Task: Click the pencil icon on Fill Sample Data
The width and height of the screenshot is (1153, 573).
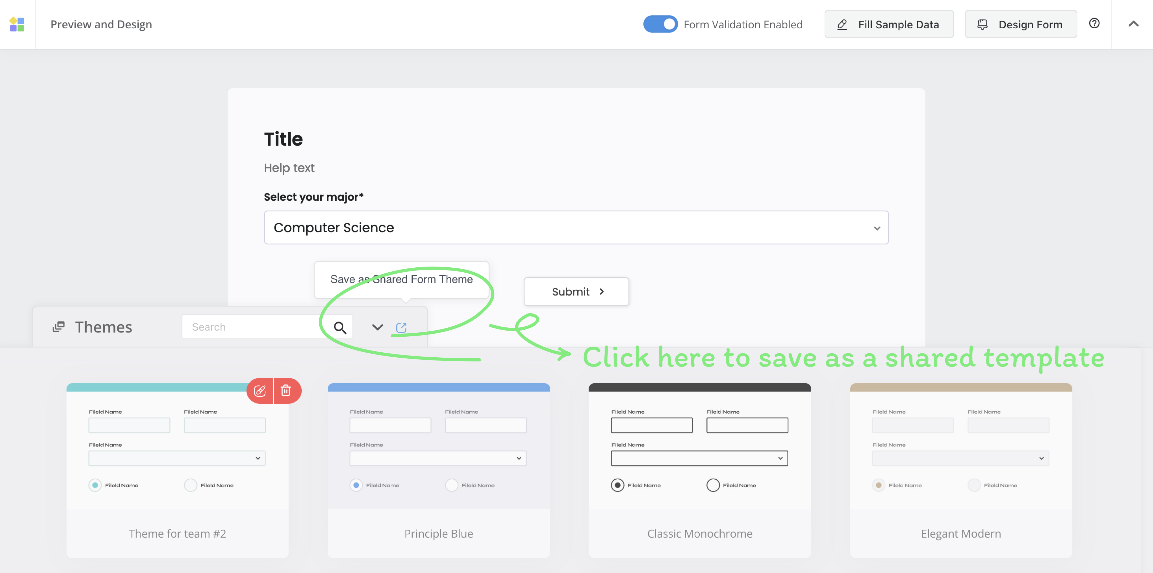Action: pos(842,25)
